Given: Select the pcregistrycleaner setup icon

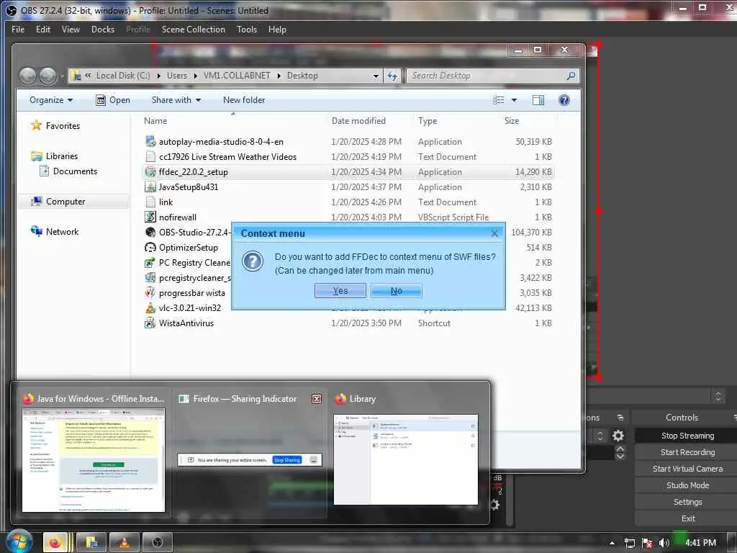Looking at the screenshot, I should coord(150,277).
